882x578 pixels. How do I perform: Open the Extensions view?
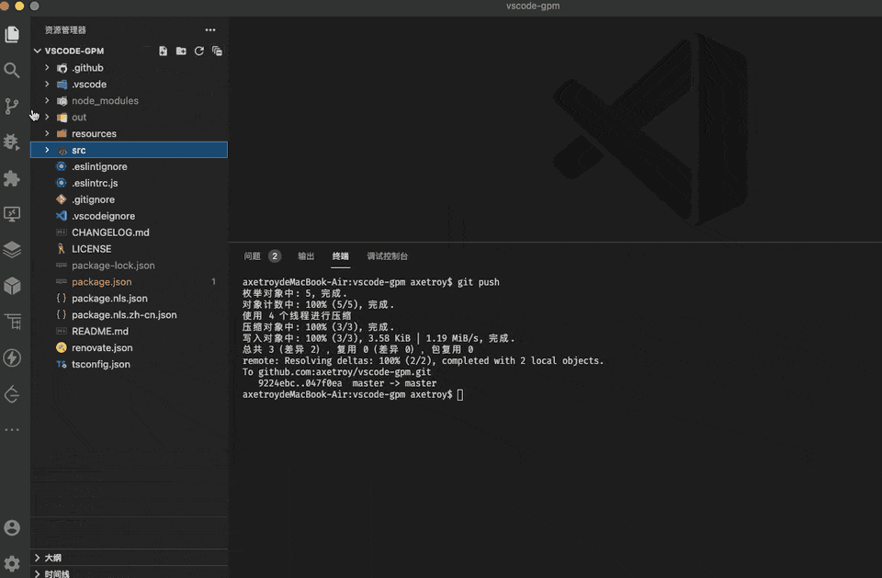click(12, 178)
